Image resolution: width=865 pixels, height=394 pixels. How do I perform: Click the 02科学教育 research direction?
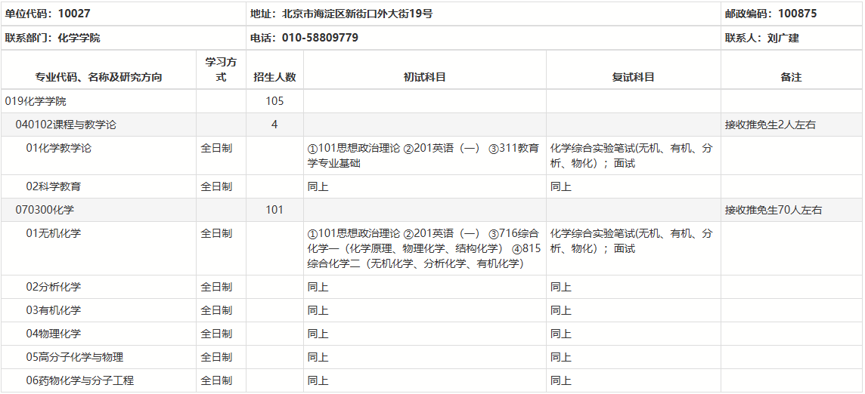pos(54,186)
